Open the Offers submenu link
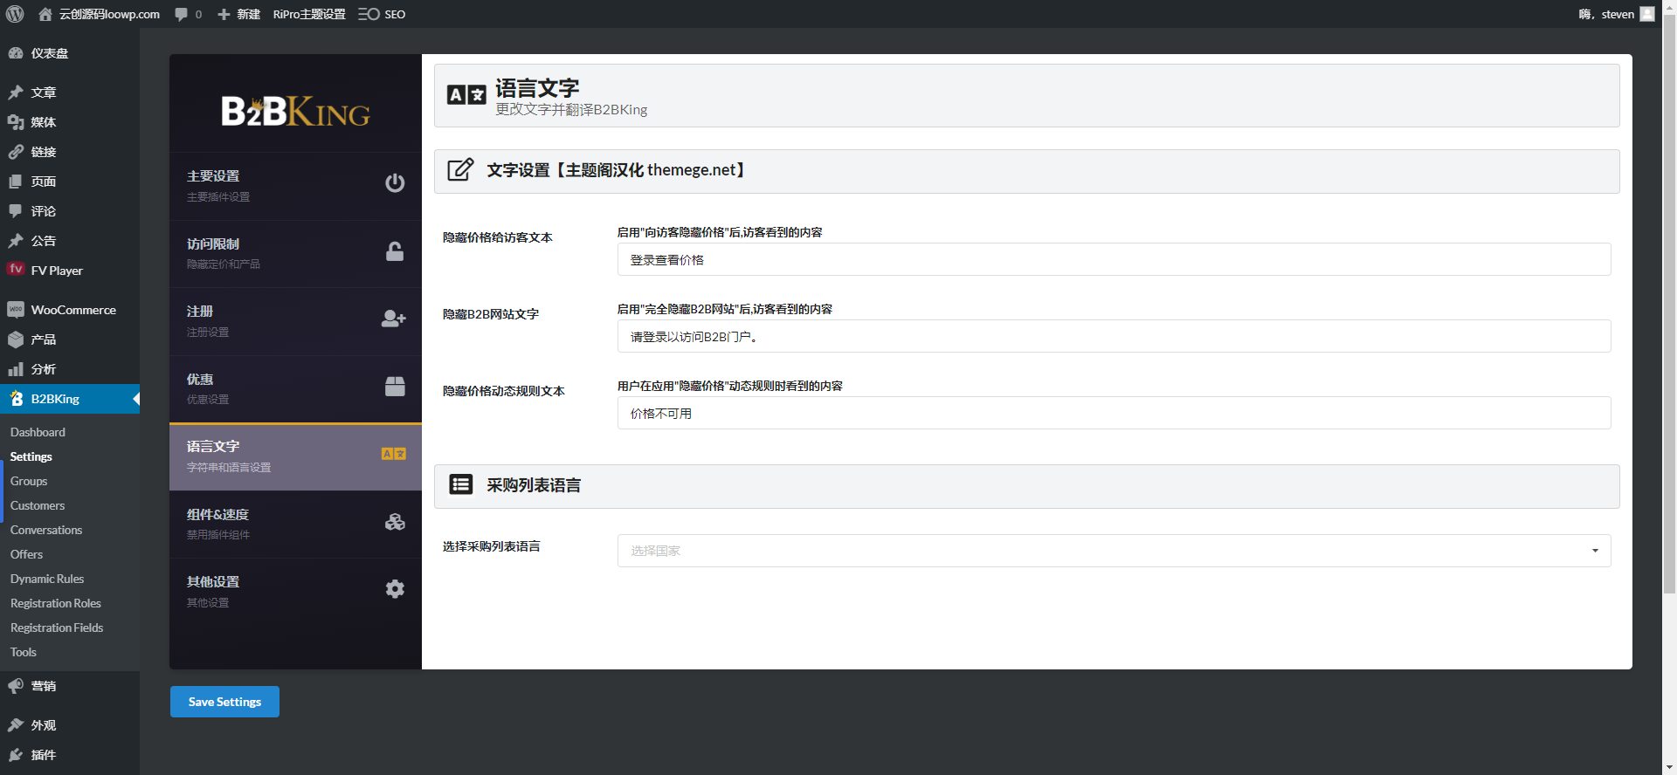Image resolution: width=1677 pixels, height=775 pixels. [x=26, y=554]
